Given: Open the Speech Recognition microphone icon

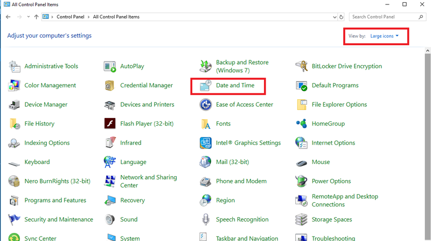Looking at the screenshot, I should (206, 219).
